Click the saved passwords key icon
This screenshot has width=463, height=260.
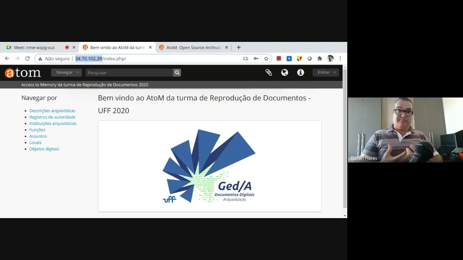point(256,58)
